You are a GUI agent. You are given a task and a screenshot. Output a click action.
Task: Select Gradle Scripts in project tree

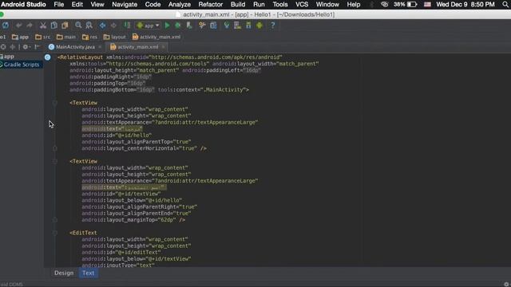pyautogui.click(x=19, y=65)
